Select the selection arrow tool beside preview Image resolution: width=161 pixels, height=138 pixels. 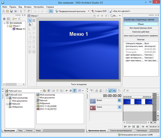(x=30, y=20)
